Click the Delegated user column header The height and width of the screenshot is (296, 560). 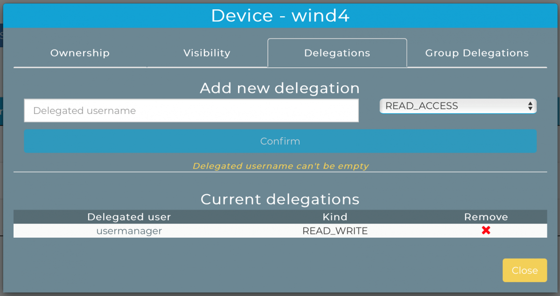pyautogui.click(x=129, y=217)
